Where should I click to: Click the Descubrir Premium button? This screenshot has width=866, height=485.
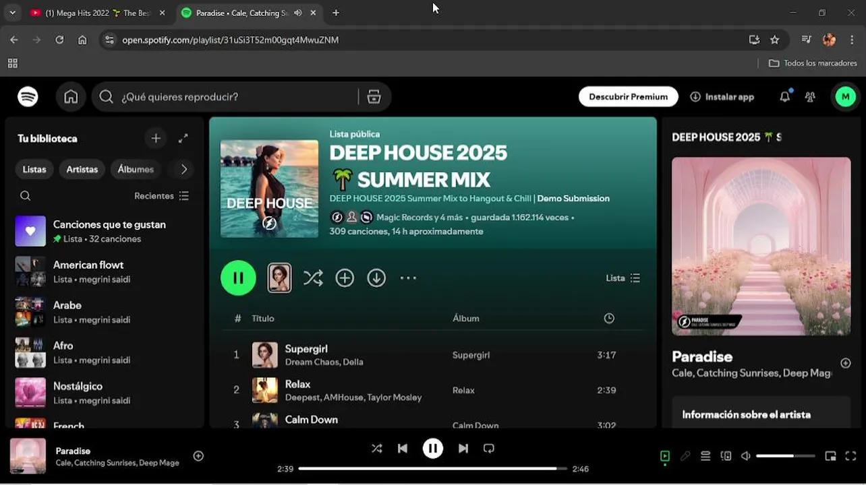(x=629, y=97)
